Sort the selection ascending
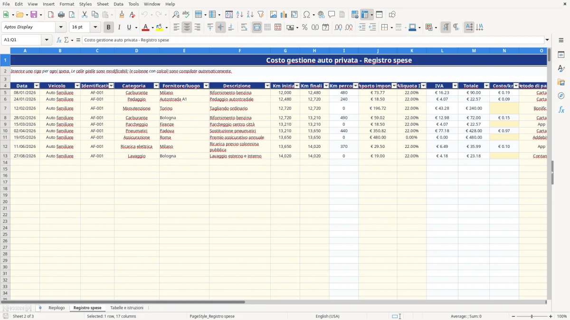The height and width of the screenshot is (320, 570). point(240,15)
